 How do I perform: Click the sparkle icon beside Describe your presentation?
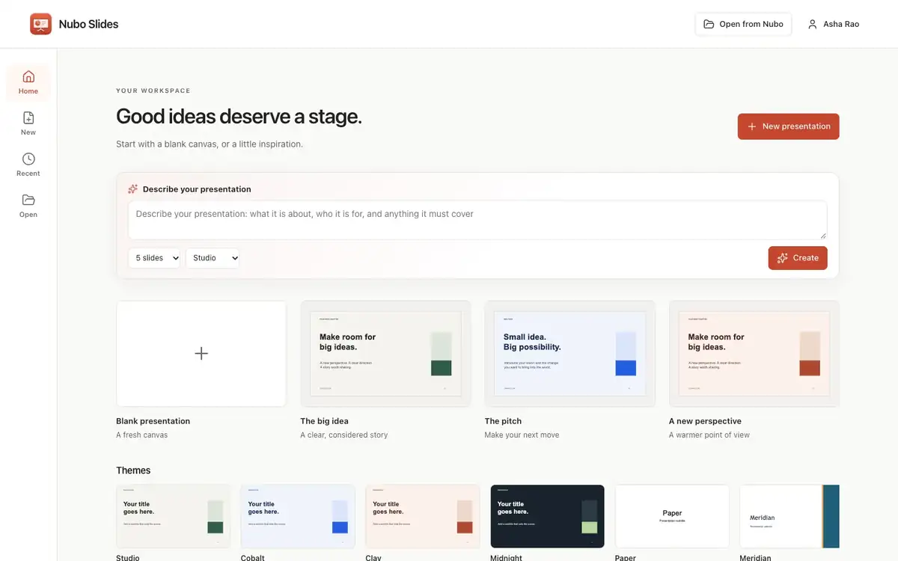click(133, 189)
